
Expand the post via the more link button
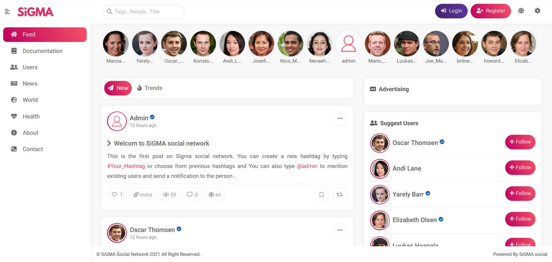click(x=143, y=195)
